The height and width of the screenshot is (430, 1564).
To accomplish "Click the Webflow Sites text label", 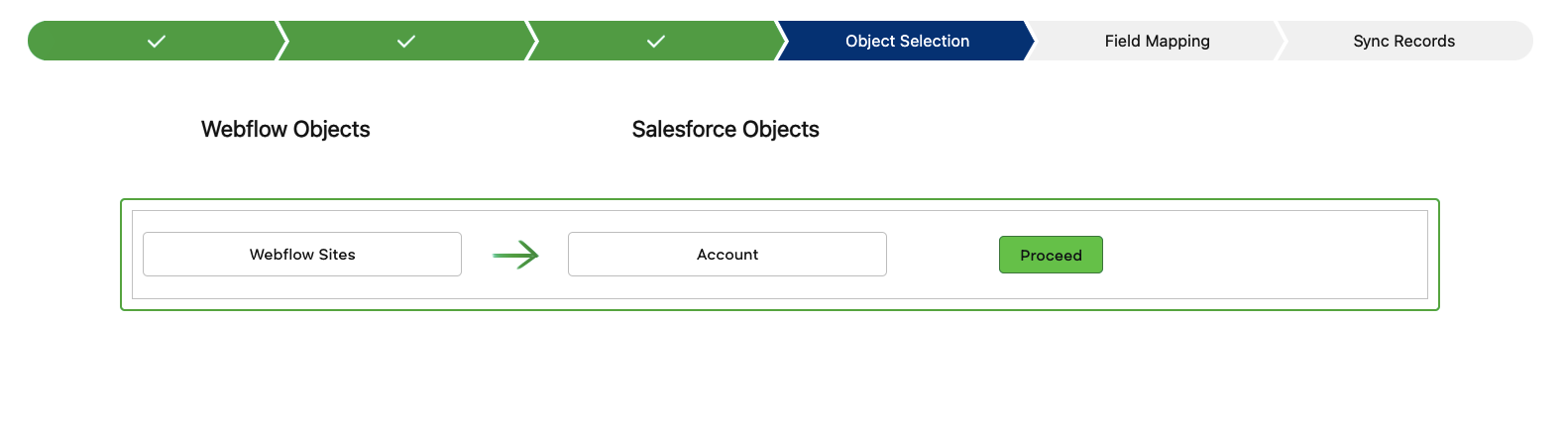I will click(x=302, y=255).
